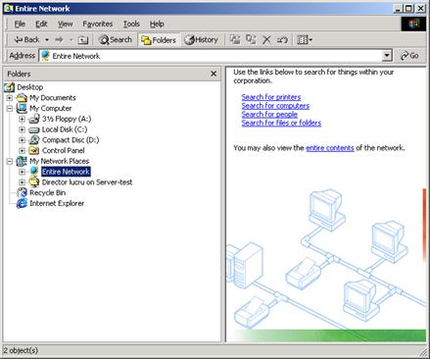This screenshot has height=359, width=430.
Task: Open the History pane
Action: (202, 40)
